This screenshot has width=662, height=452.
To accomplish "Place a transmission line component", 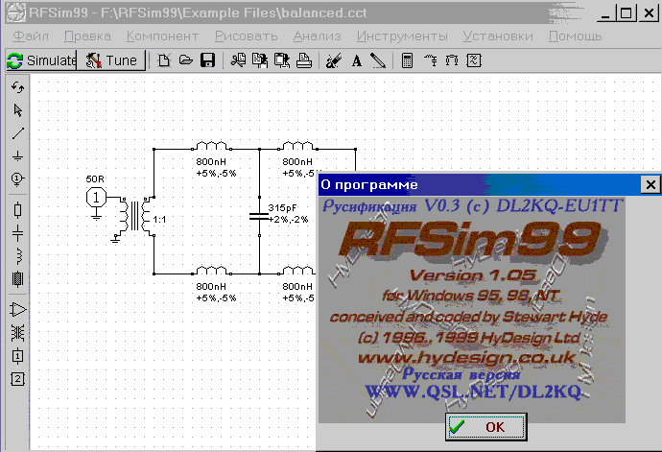I will point(17,279).
